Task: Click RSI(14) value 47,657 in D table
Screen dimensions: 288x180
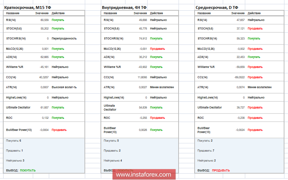Action: (241, 20)
